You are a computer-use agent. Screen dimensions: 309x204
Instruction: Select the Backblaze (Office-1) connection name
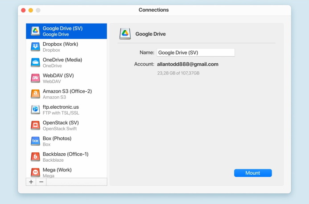[x=66, y=154]
